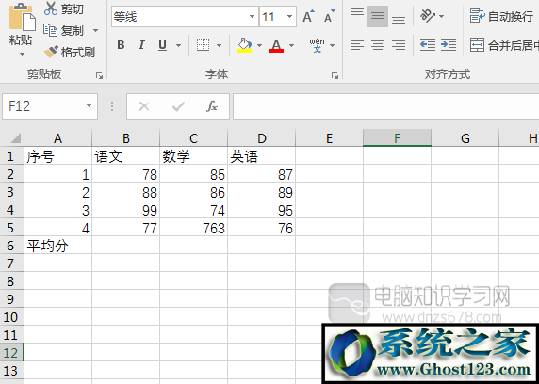Viewport: 539px width, 384px height.
Task: Select row 6 header
Action: (x=11, y=246)
